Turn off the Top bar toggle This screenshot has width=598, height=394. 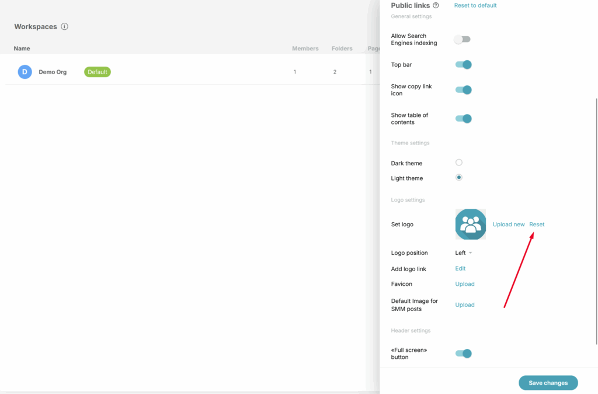463,65
